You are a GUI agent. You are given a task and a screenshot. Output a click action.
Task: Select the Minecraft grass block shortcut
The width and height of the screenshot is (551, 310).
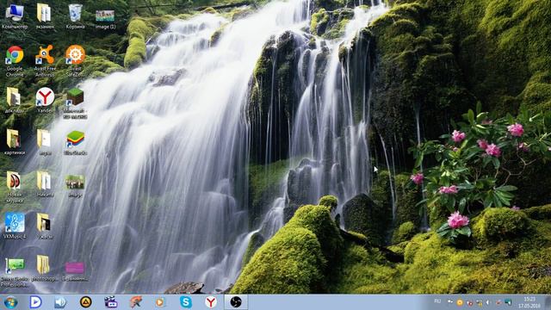pyautogui.click(x=75, y=103)
